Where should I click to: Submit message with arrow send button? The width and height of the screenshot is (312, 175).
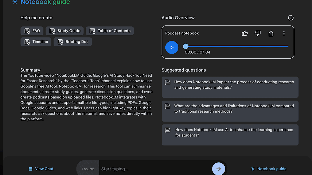pyautogui.click(x=218, y=169)
